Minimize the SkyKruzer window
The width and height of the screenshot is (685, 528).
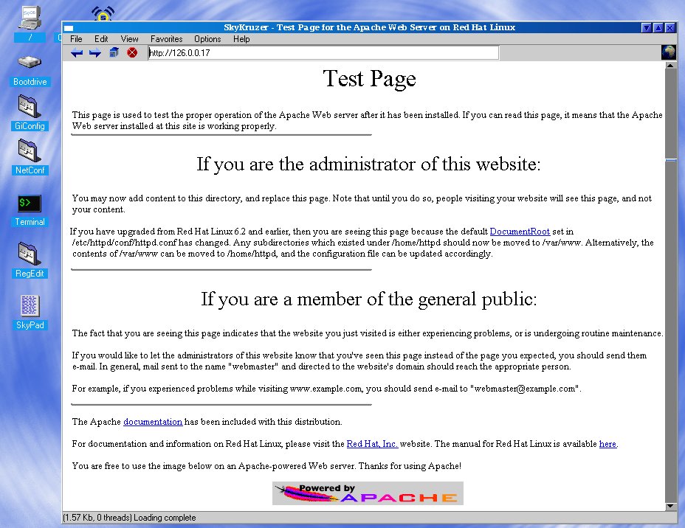[647, 28]
